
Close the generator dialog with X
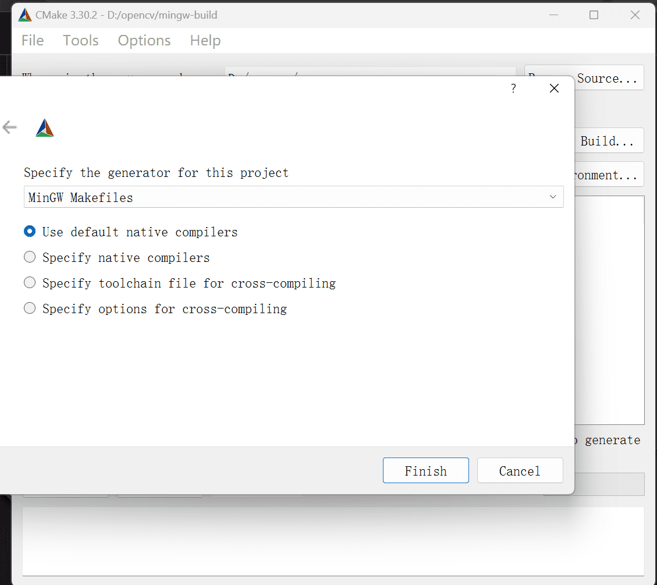(x=554, y=88)
